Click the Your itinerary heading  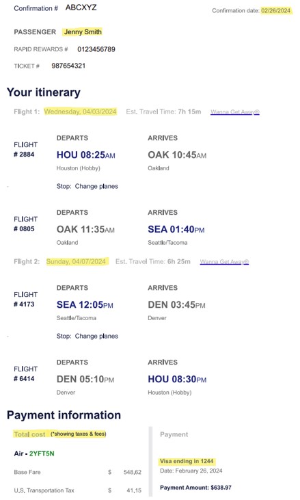44,92
